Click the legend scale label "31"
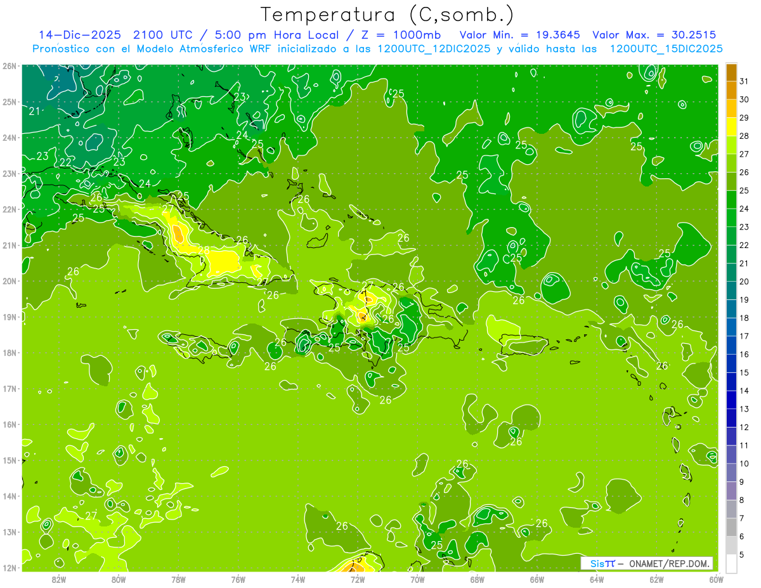Image resolution: width=761 pixels, height=588 pixels. click(744, 81)
